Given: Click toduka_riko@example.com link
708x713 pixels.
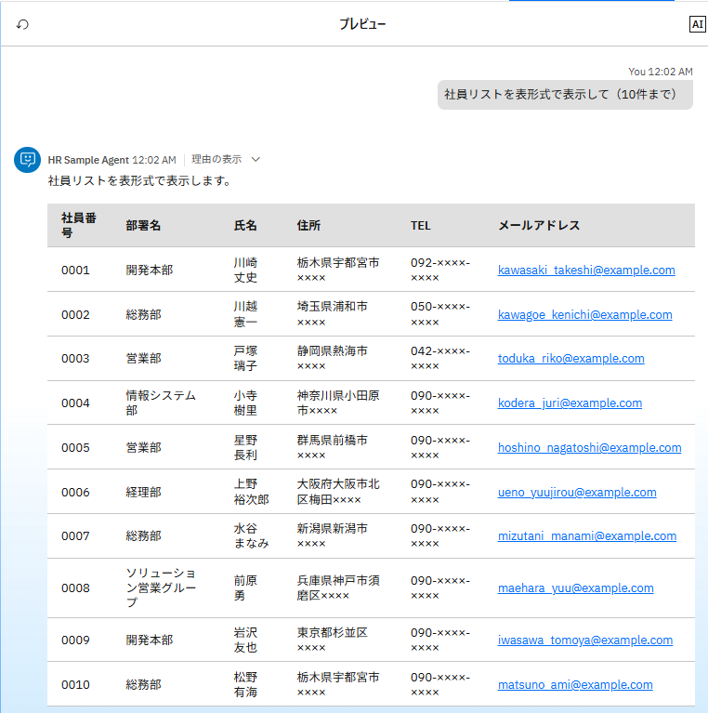Looking at the screenshot, I should click(x=570, y=359).
